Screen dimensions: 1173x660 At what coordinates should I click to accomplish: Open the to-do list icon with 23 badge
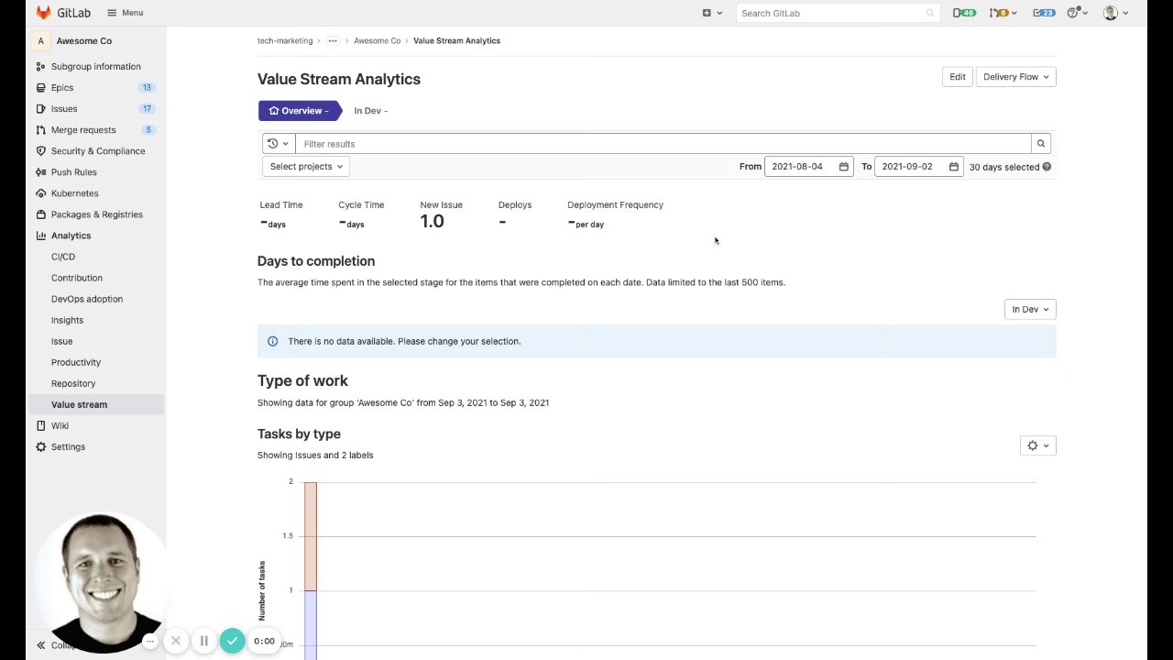(x=1043, y=13)
